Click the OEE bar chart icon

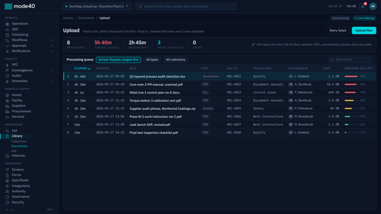tap(7, 29)
